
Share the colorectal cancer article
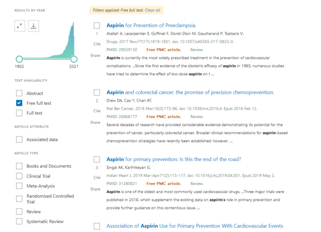coord(95,123)
